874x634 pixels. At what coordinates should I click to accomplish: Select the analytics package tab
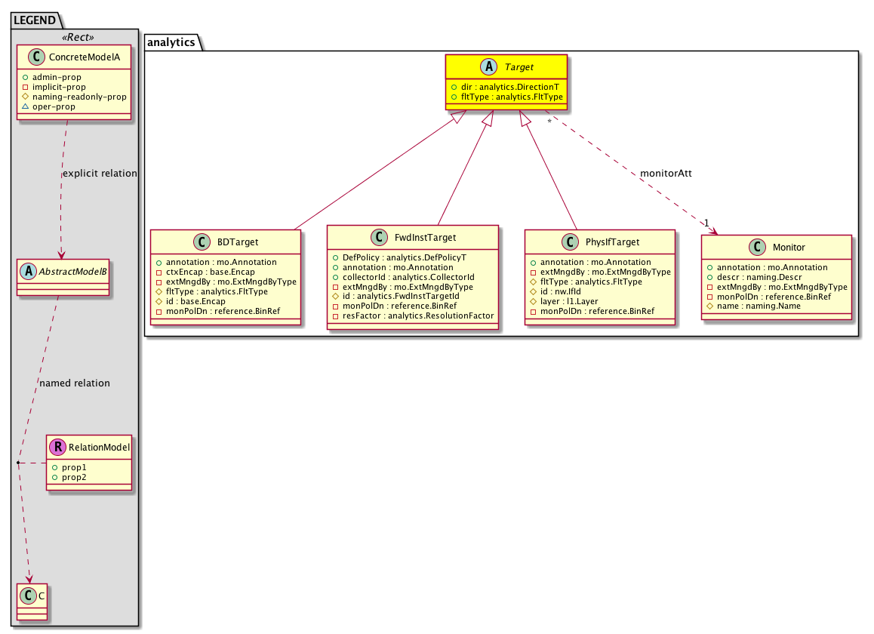171,42
